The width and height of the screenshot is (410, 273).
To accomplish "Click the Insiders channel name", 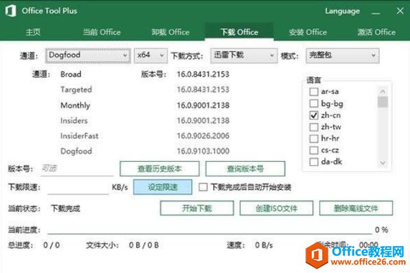I will 74,121.
